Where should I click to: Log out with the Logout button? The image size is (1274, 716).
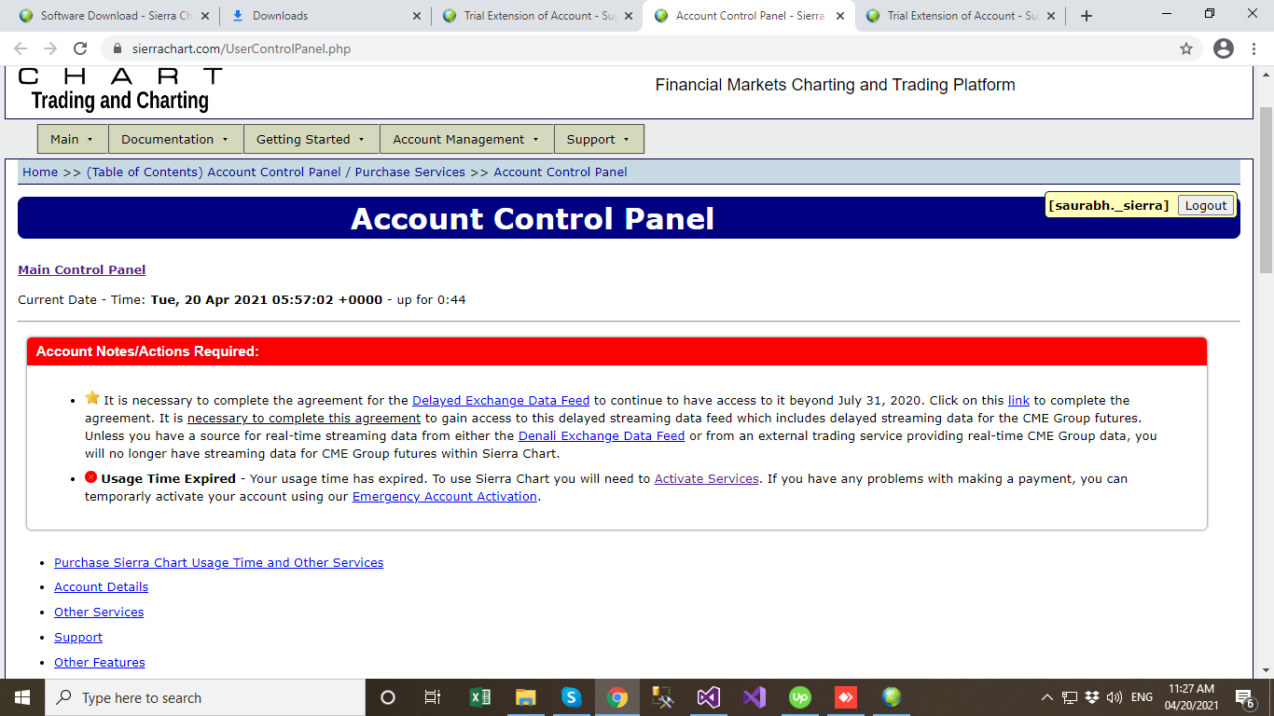(x=1206, y=205)
